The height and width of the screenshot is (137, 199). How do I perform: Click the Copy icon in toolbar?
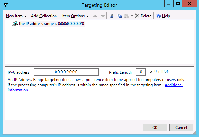[119, 16]
